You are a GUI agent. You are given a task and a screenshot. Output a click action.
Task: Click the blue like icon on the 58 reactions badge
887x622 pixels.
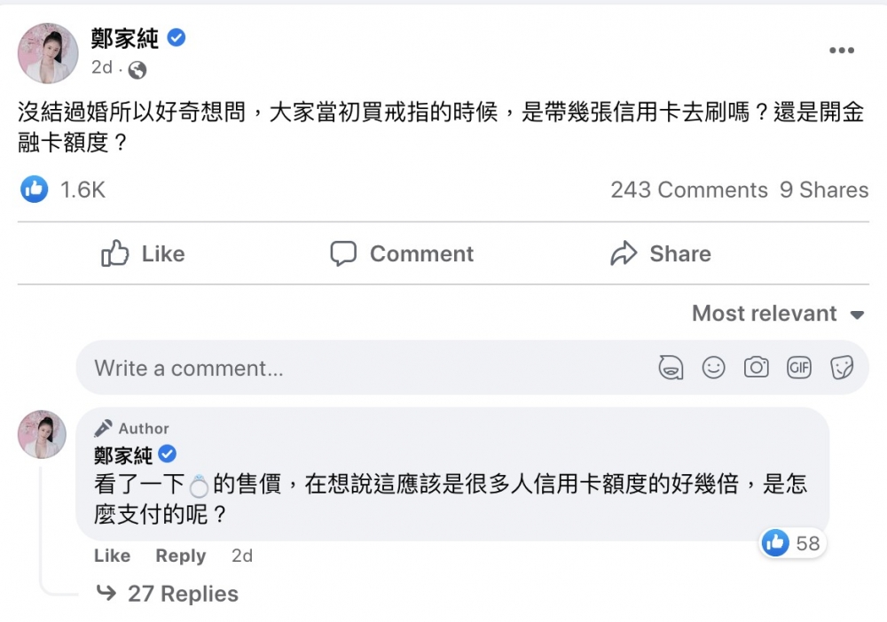[x=774, y=543]
